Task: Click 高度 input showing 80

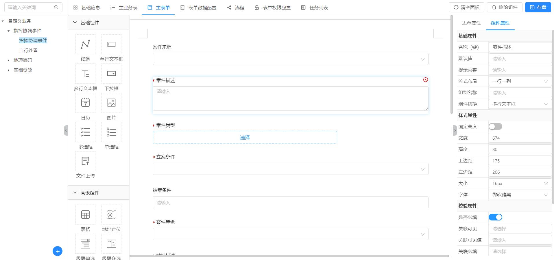Action: click(x=520, y=149)
